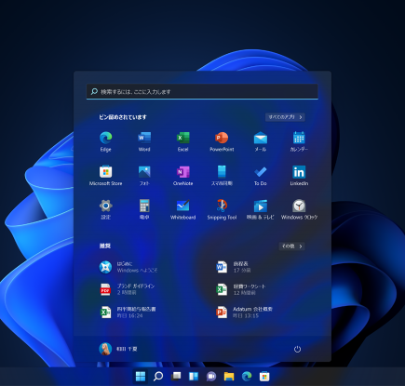The height and width of the screenshot is (386, 405).
Task: Open 設定 (Settings) gear icon
Action: [105, 209]
